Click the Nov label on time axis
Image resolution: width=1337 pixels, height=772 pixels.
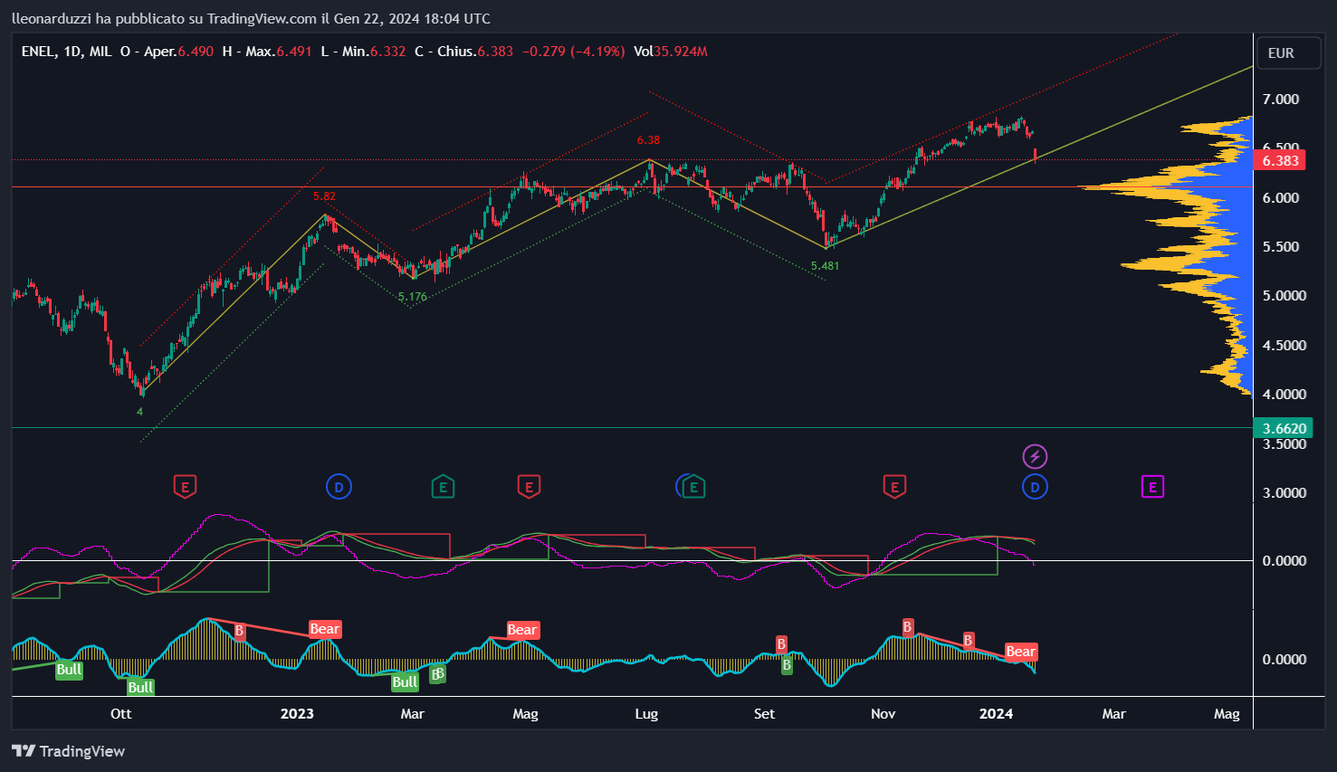883,714
